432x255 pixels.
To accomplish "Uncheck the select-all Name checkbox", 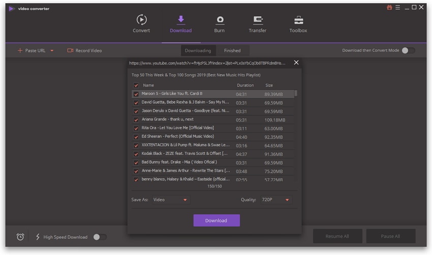I will coord(136,85).
